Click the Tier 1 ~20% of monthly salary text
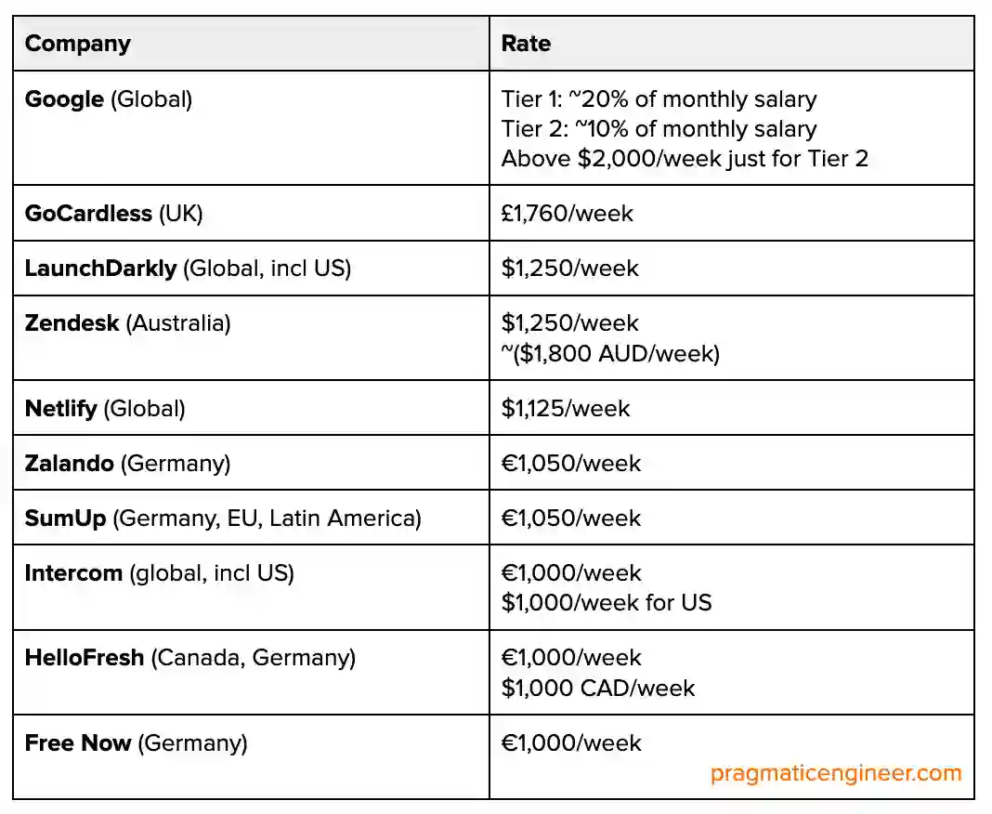992x814 pixels. pyautogui.click(x=659, y=99)
